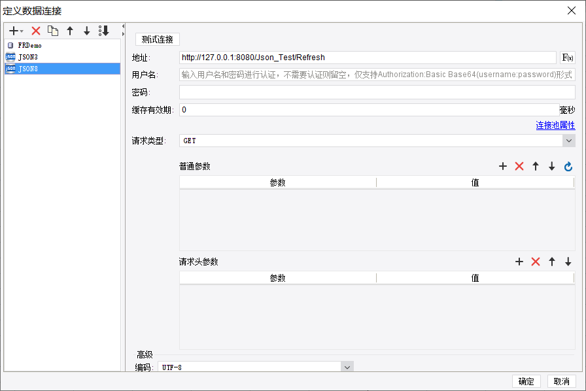This screenshot has width=586, height=391.
Task: Copy the selected data connection
Action: 53,31
